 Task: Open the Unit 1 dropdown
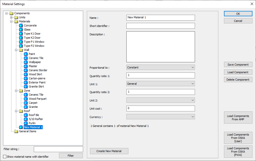click(160, 84)
